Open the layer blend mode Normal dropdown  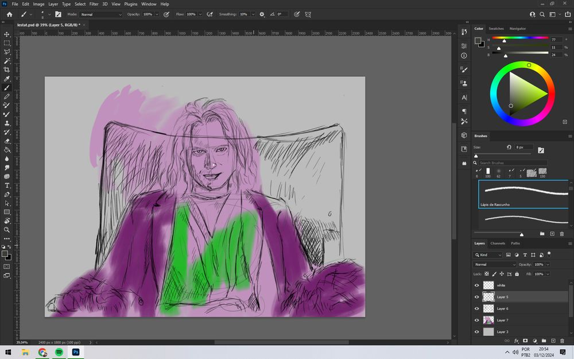[x=495, y=264]
